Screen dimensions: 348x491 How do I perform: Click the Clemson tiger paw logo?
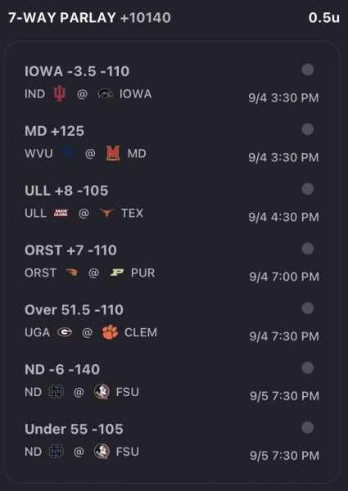(111, 332)
